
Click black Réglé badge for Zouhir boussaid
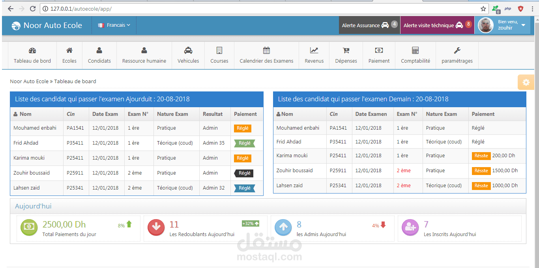(x=244, y=173)
